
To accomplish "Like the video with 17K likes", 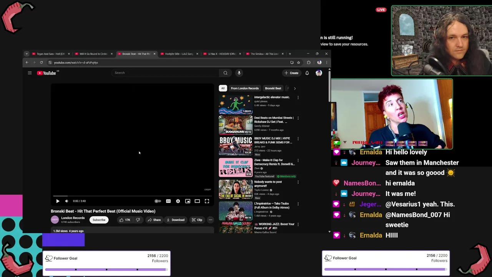I will point(125,220).
